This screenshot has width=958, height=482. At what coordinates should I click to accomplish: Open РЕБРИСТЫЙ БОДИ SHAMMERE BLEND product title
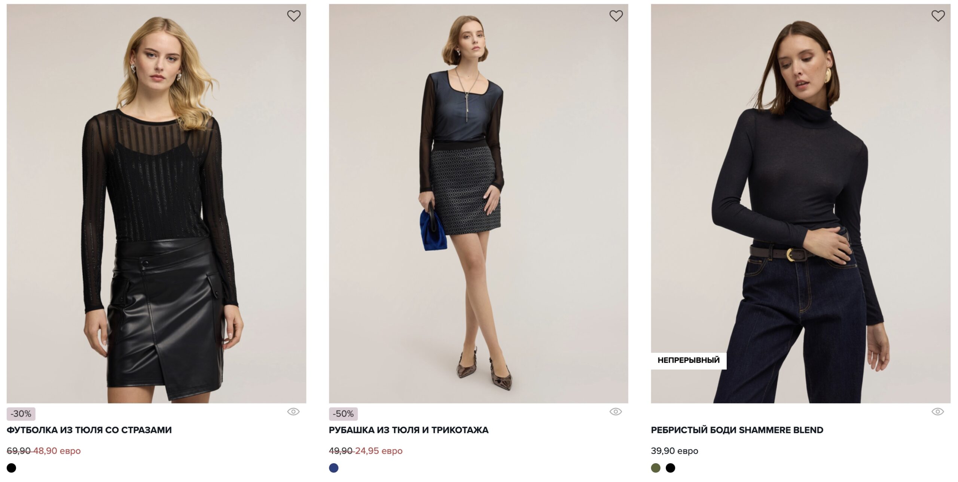[x=737, y=430]
